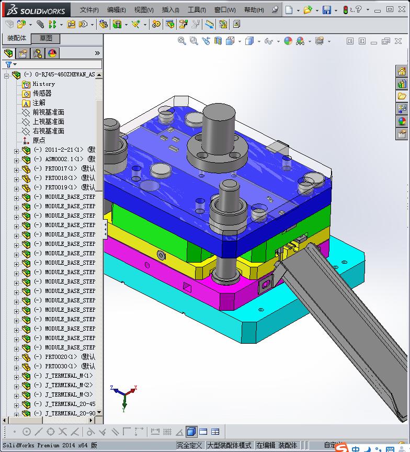This screenshot has height=452, width=410.
Task: Open the FeatureManager design tree tab
Action: coord(9,53)
